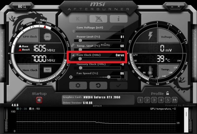Toggle Auto fan speed button
This screenshot has width=197, height=134.
point(123,79)
